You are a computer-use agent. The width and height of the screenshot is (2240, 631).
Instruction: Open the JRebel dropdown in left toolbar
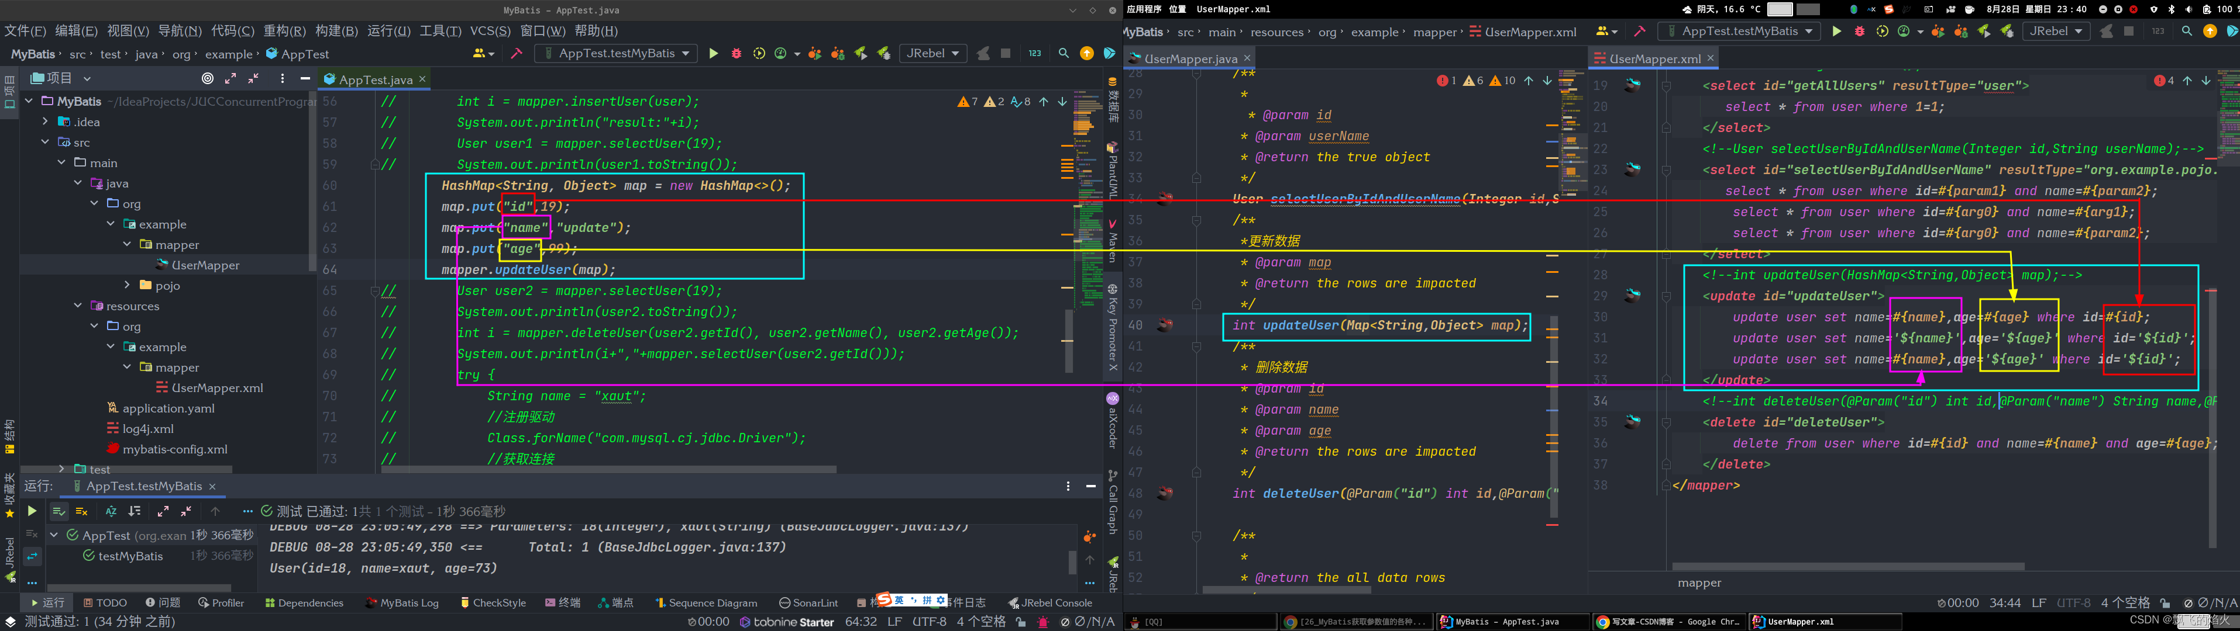click(933, 54)
